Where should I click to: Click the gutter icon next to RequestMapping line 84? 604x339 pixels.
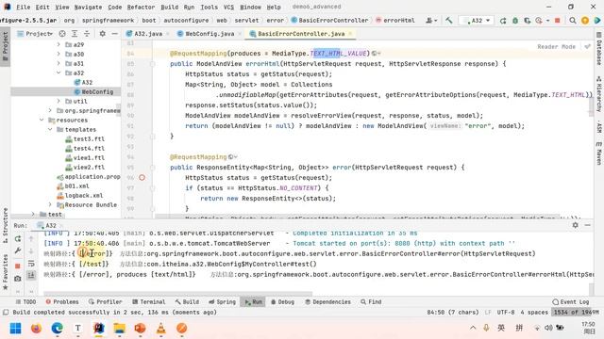[x=377, y=54]
